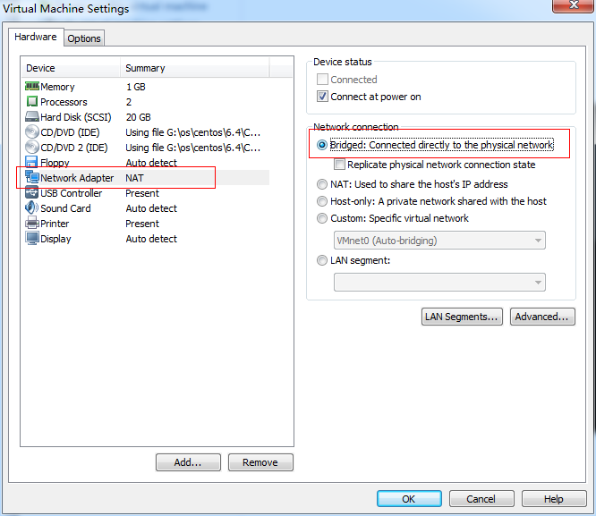Open the LAN segment dropdown
This screenshot has width=596, height=516.
pyautogui.click(x=439, y=283)
